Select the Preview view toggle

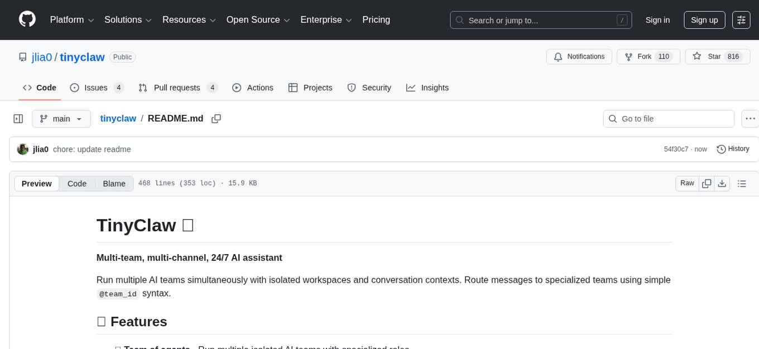tap(37, 184)
